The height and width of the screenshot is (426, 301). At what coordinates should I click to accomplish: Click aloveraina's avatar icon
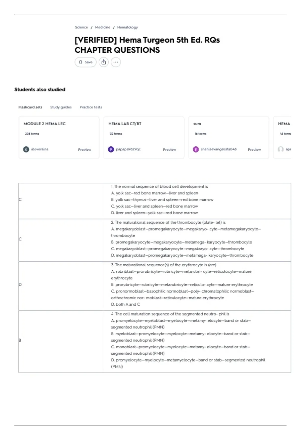[x=26, y=149]
